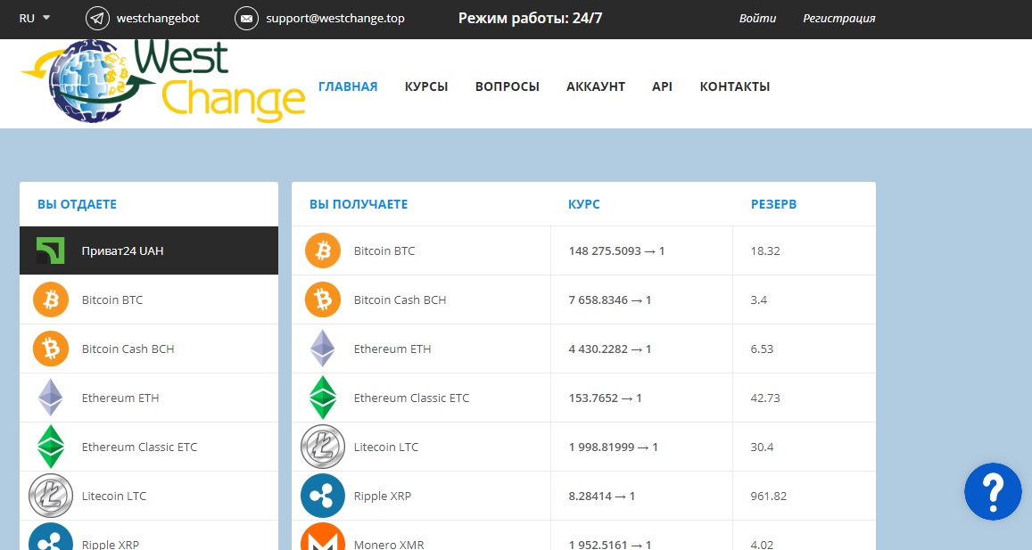Click the ВЫ ОТДАЕТЕ column header

coord(77,204)
